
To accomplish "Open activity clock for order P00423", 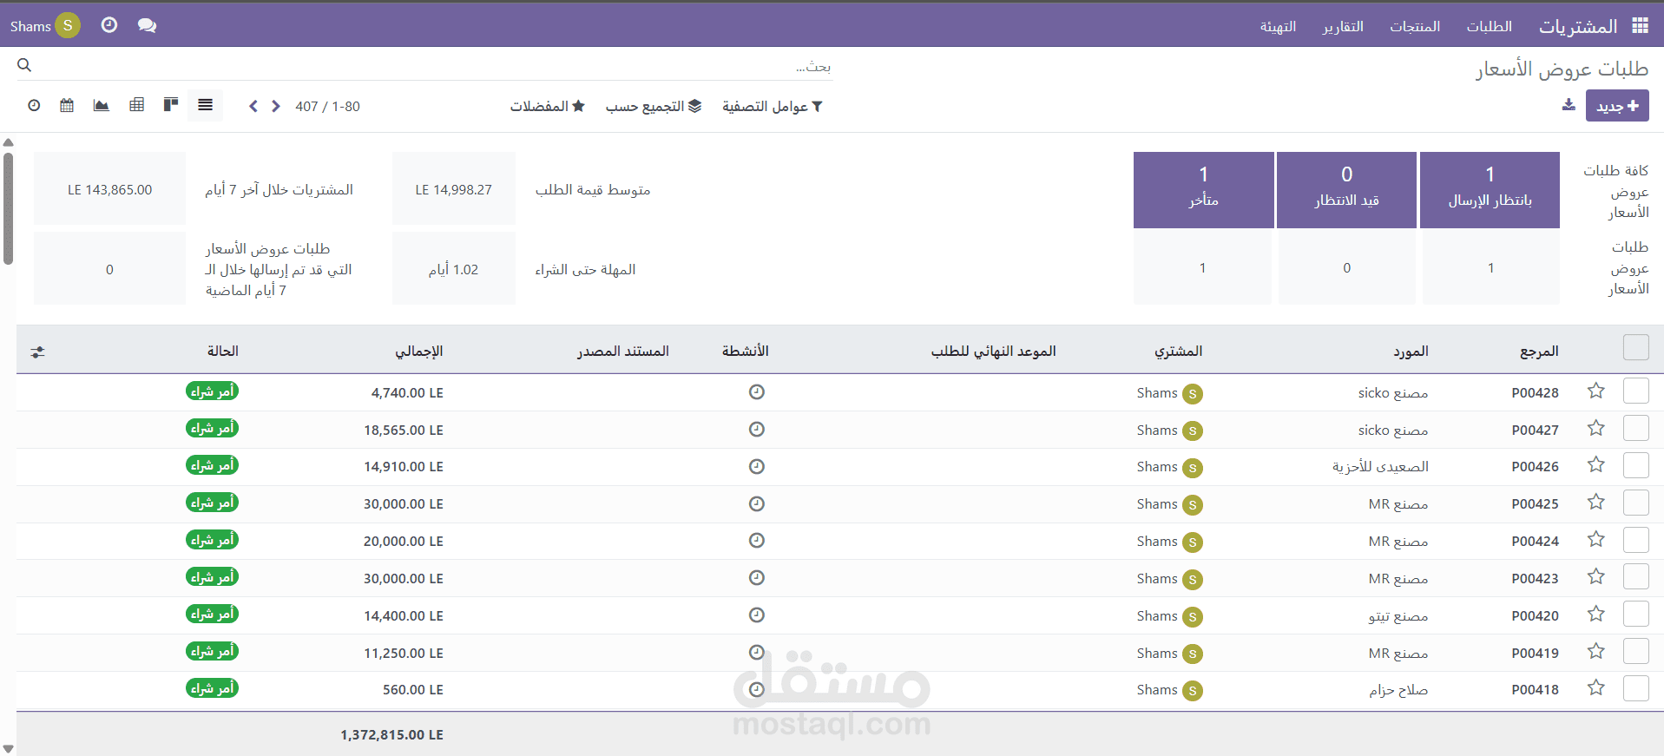I will [757, 578].
